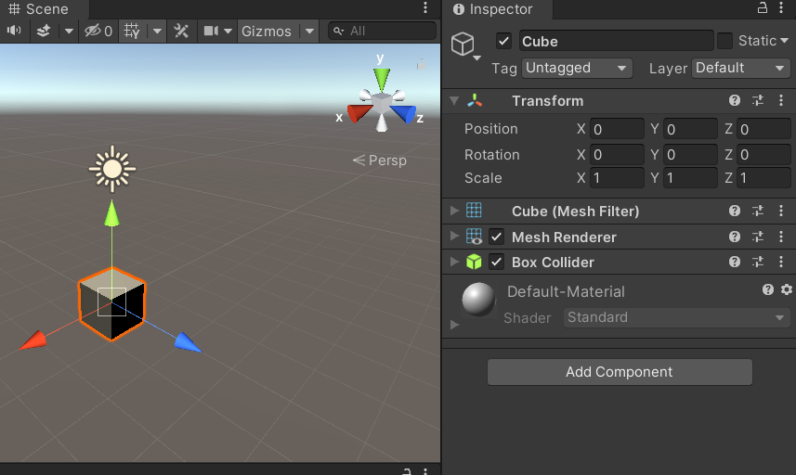
Task: Collapse the Transform component
Action: pos(454,101)
